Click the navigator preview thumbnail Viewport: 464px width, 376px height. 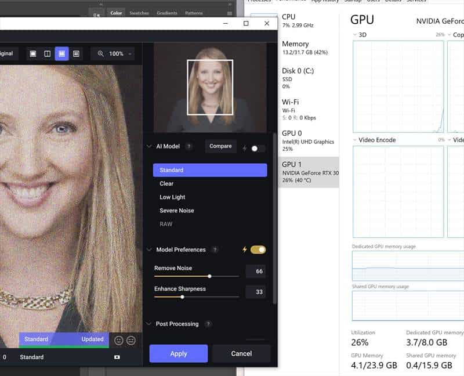tap(210, 87)
